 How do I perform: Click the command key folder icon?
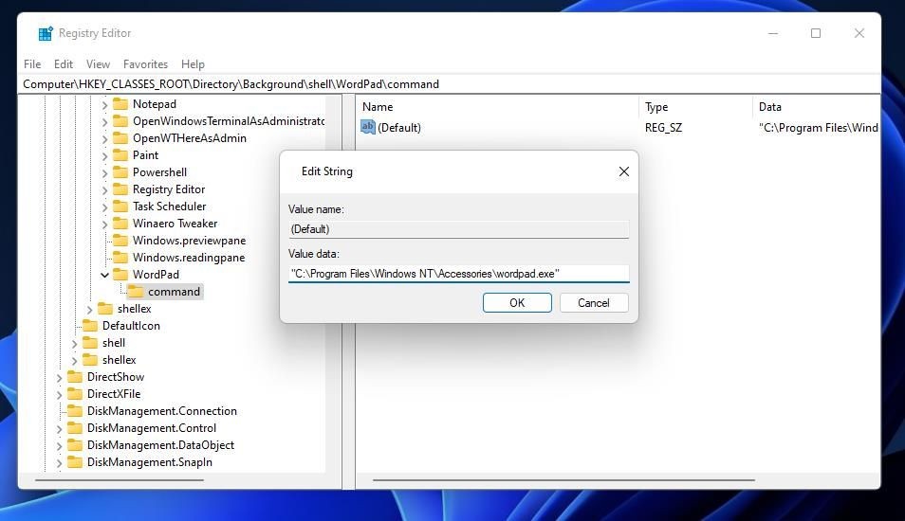[136, 292]
